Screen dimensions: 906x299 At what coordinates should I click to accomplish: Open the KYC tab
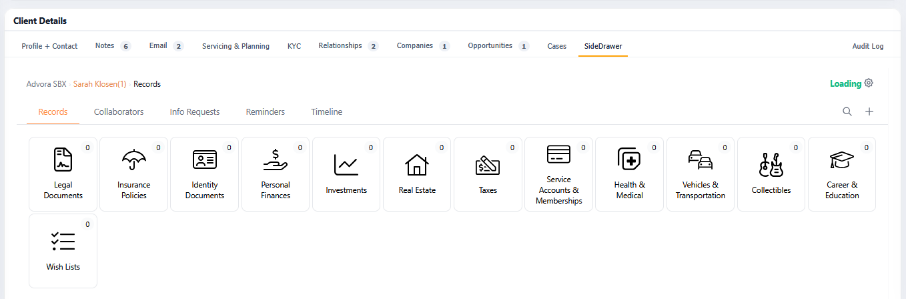click(294, 46)
